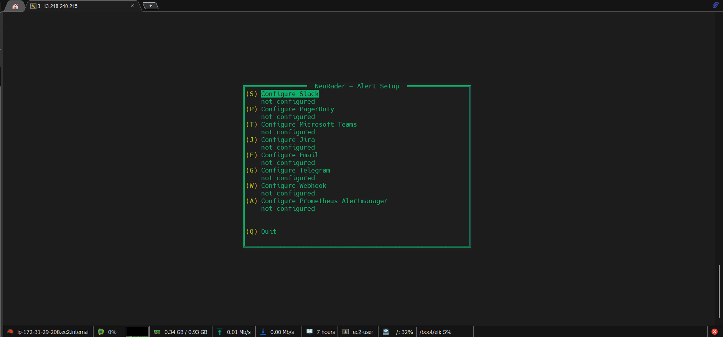Click the NeuRader — Alert Setup title

point(357,86)
